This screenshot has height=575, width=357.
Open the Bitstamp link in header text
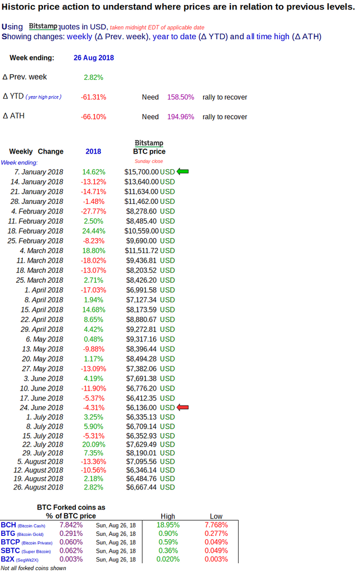(x=43, y=26)
